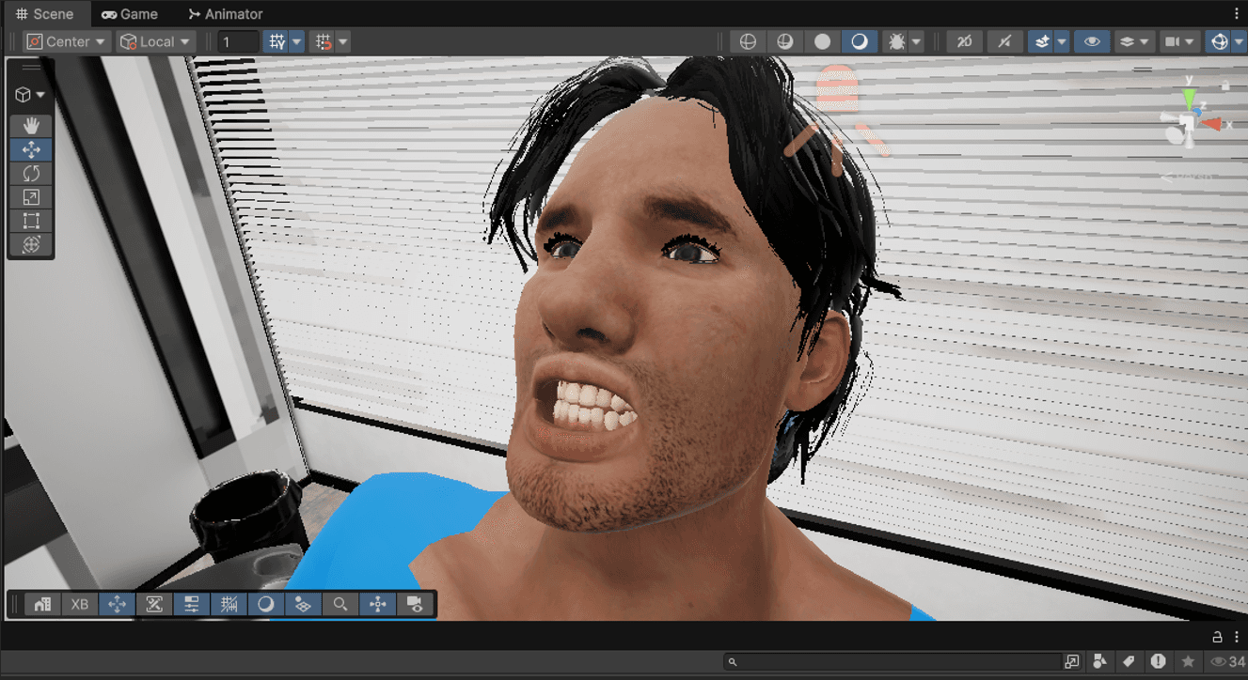Viewport: 1248px width, 680px height.
Task: Select the Move tool in tools overlay
Action: click(31, 149)
